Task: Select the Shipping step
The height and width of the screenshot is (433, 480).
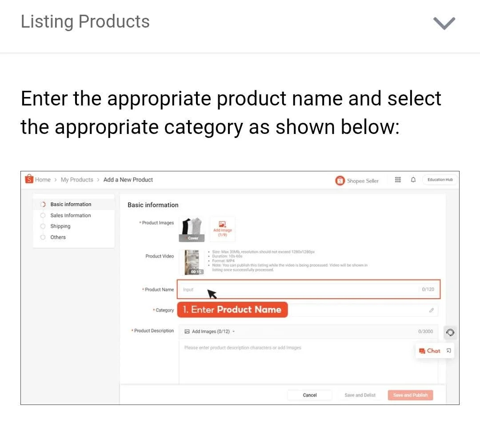Action: (x=60, y=226)
